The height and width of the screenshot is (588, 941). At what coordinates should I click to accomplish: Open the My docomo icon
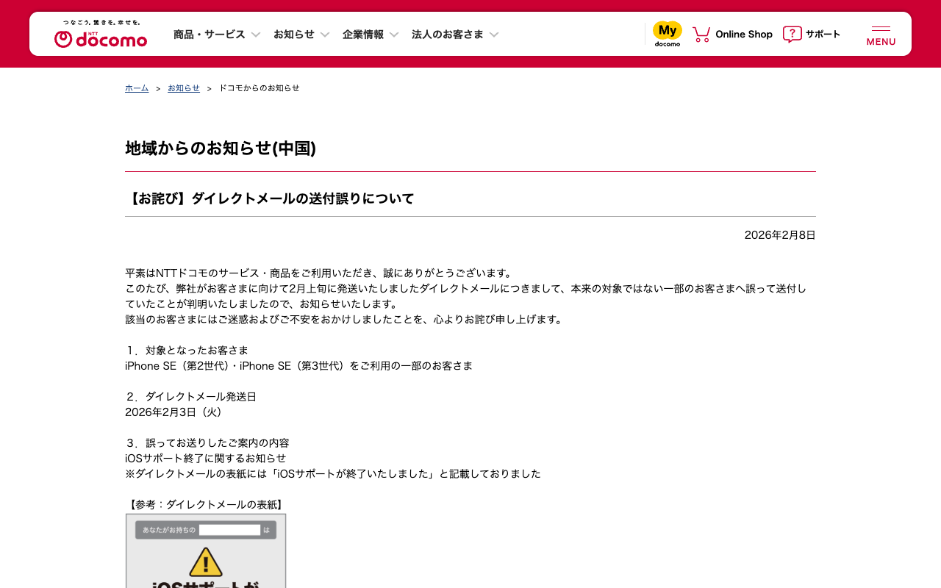coord(668,34)
